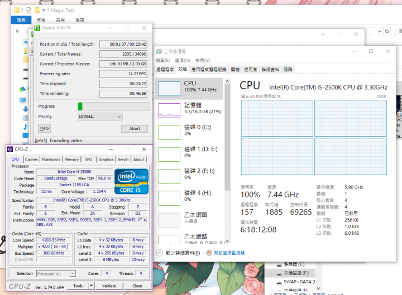
Task: Expand the Explorer address history dropdown
Action: [x=380, y=31]
